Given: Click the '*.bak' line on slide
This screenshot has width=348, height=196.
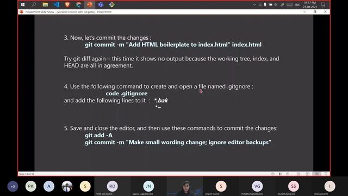Looking at the screenshot, I should tap(161, 100).
